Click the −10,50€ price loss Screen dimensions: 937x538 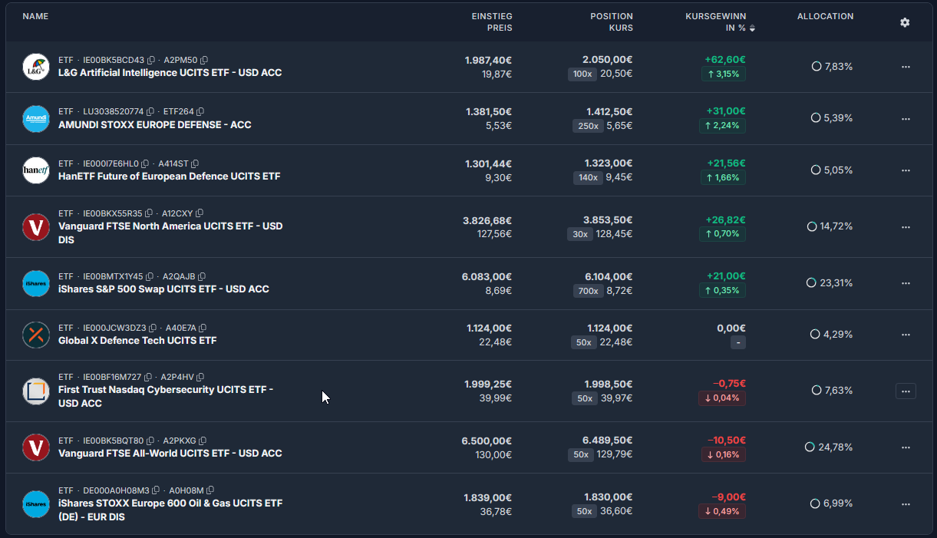pos(726,440)
